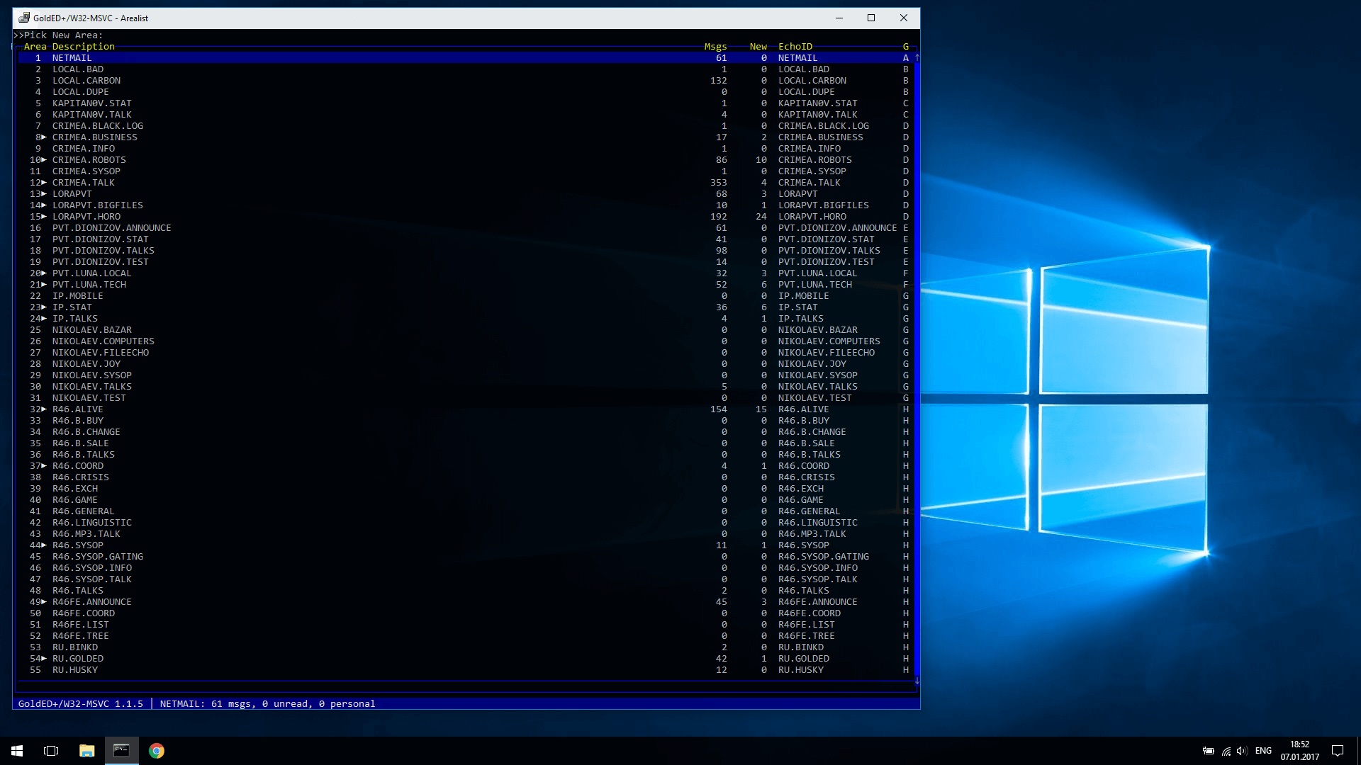Select the CRIMEA.TALK area

(x=466, y=183)
